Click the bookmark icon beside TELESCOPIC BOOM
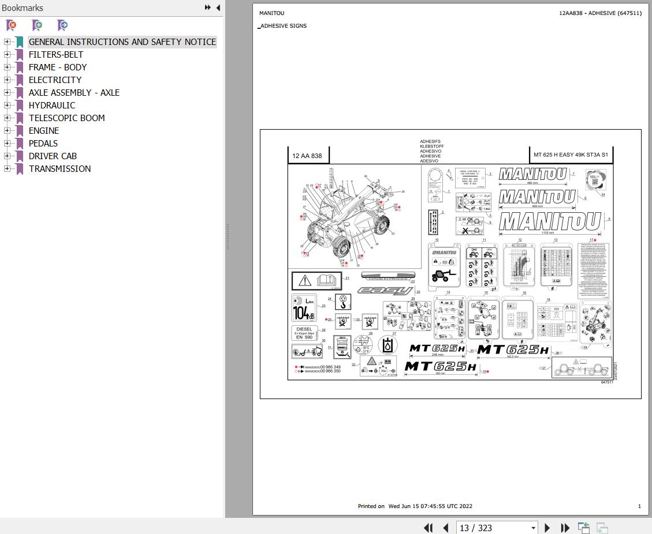The height and width of the screenshot is (534, 652). (x=20, y=118)
